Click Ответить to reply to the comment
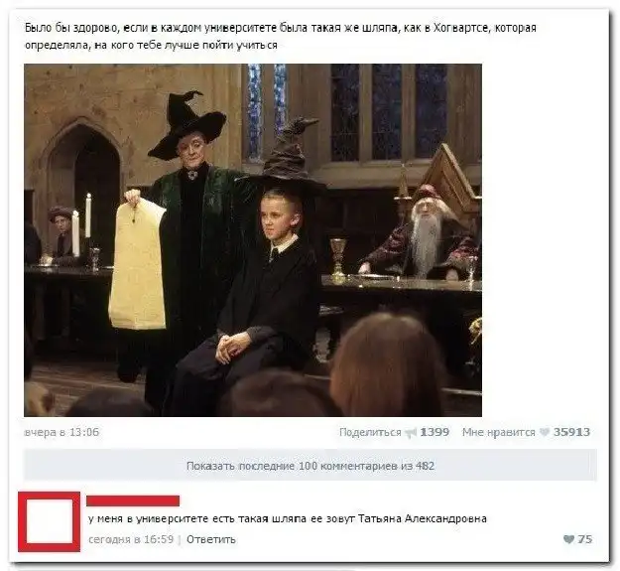The height and width of the screenshot is (571, 620). (x=211, y=539)
